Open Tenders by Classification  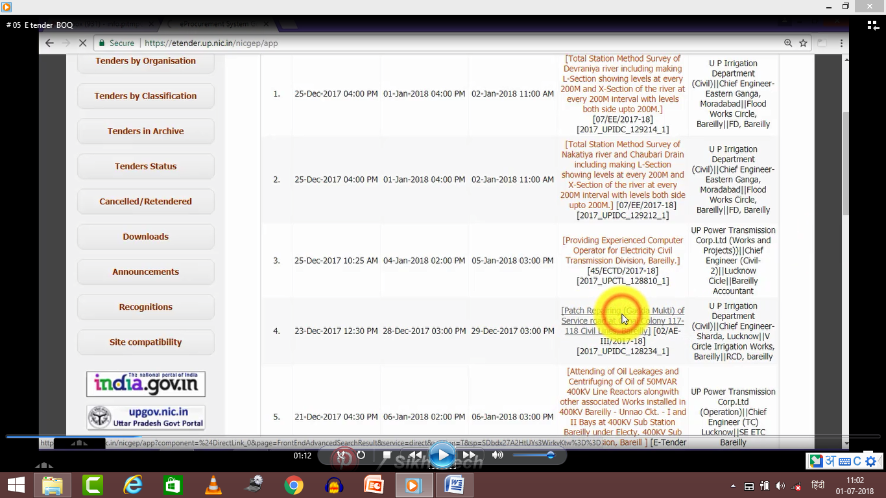pyautogui.click(x=145, y=96)
